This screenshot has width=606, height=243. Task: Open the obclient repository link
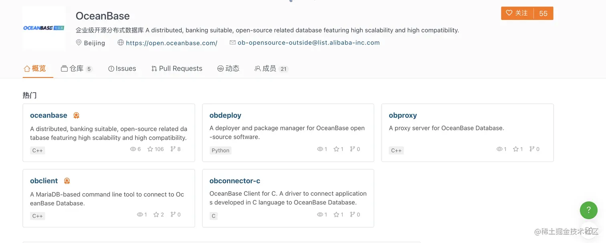[x=44, y=181]
